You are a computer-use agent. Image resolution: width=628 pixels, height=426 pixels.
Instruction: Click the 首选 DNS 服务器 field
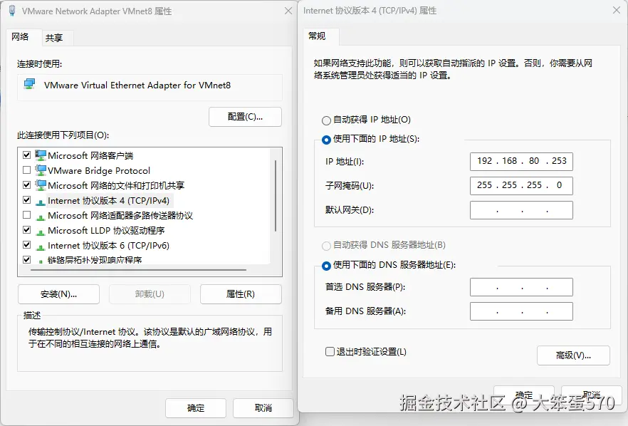pos(521,287)
